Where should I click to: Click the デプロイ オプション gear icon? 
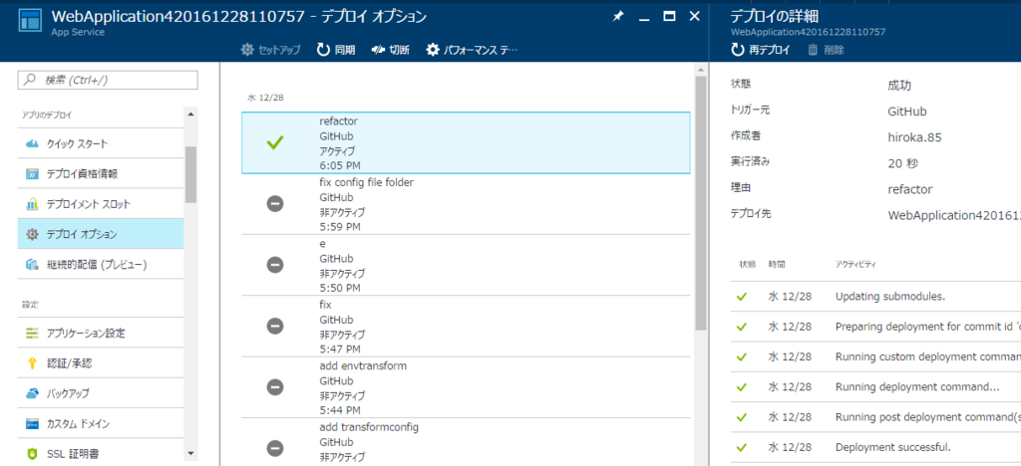pos(33,235)
